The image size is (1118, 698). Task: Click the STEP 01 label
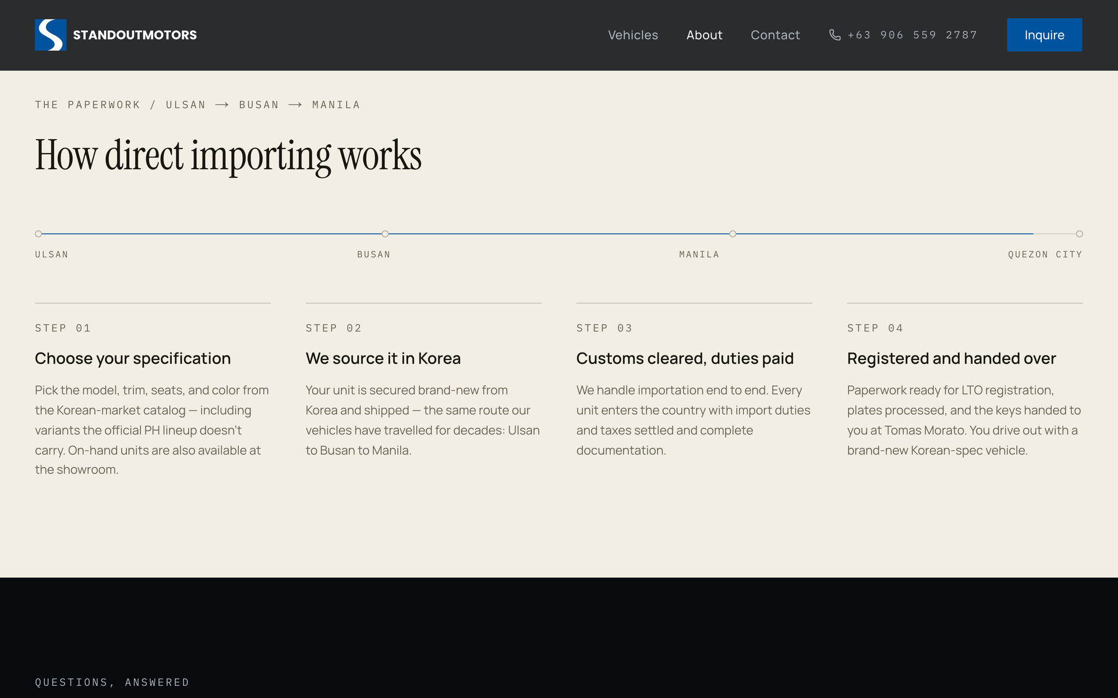[63, 328]
